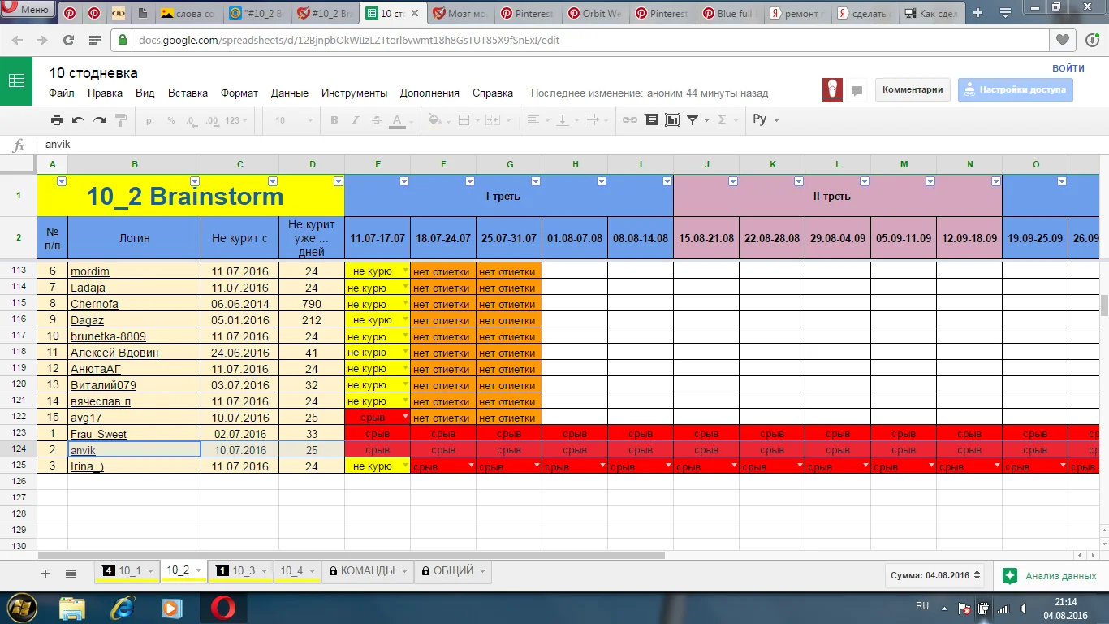
Task: Open the Справка menu
Action: (x=493, y=93)
